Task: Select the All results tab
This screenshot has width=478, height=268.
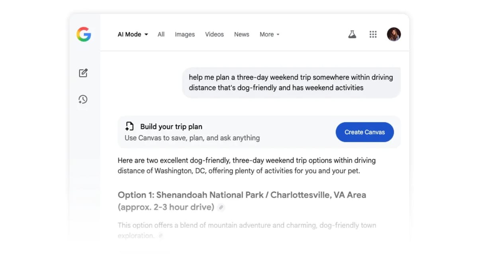Action: click(161, 34)
